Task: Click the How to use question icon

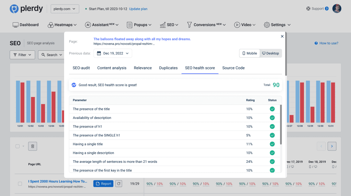Action: (x=316, y=43)
